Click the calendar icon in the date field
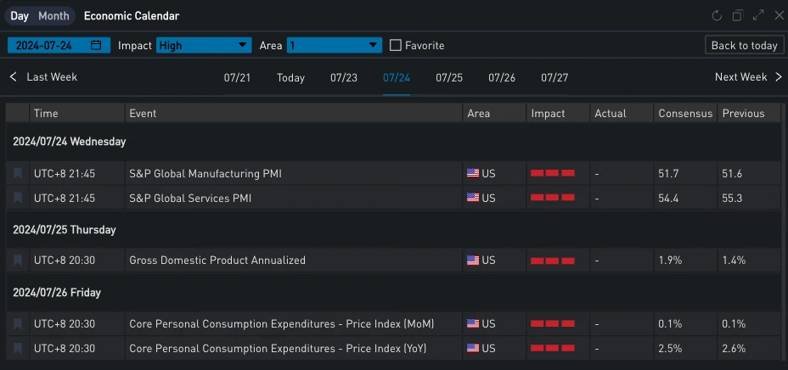 click(x=96, y=45)
